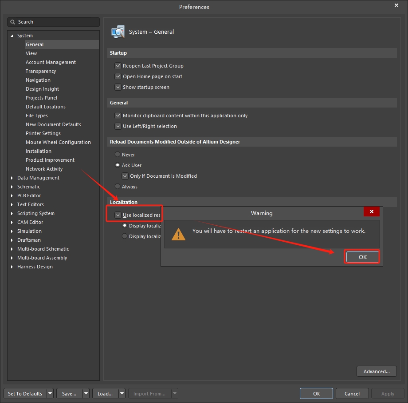Open the Set To Defaults dropdown arrow

[x=50, y=393]
